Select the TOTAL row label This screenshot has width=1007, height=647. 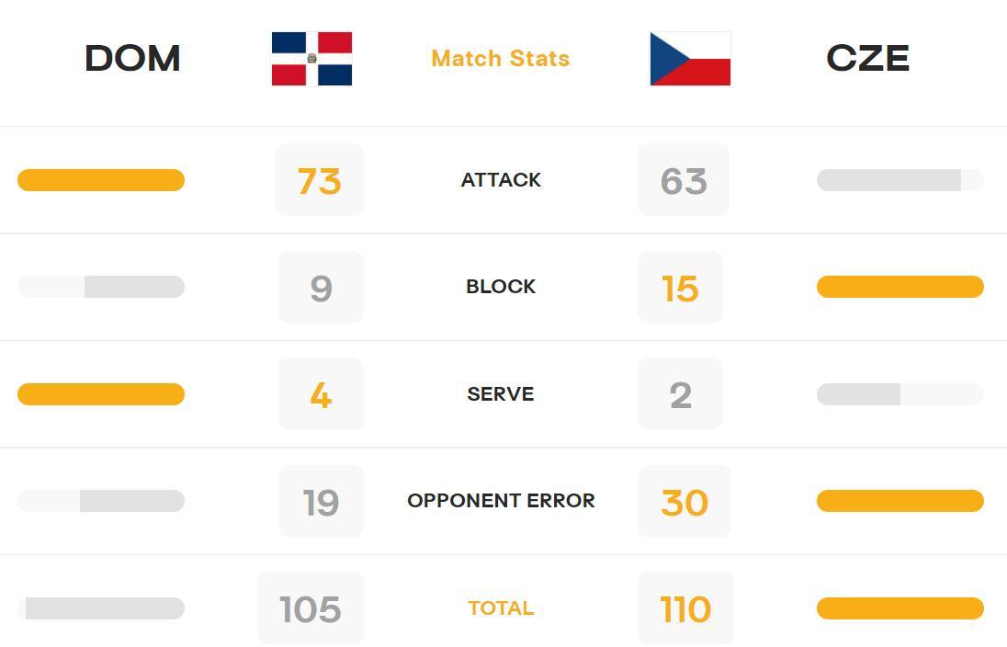click(501, 607)
